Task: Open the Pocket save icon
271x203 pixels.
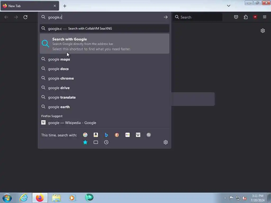Action: point(236,17)
